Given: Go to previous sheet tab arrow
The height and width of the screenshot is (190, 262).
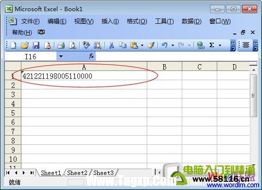Looking at the screenshot, I should click(x=16, y=173).
